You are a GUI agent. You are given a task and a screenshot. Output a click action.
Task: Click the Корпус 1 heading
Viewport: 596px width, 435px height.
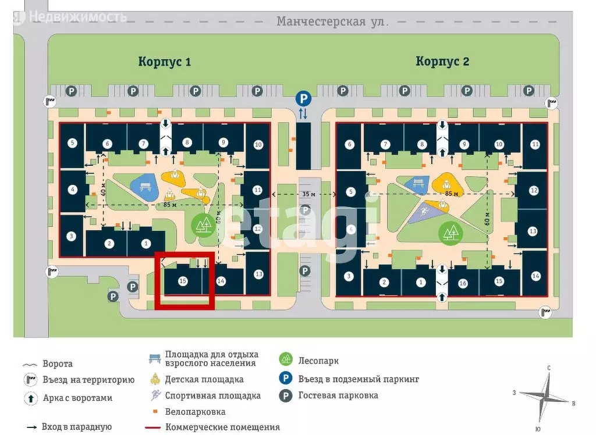[164, 62]
